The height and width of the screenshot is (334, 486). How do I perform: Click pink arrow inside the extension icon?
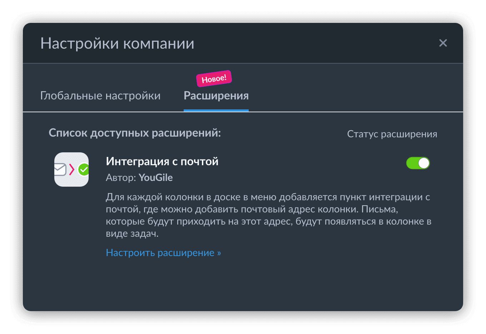(72, 169)
